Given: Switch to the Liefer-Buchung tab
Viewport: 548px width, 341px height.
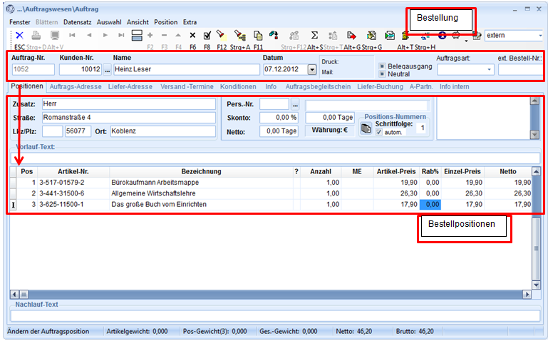Looking at the screenshot, I should tap(380, 87).
